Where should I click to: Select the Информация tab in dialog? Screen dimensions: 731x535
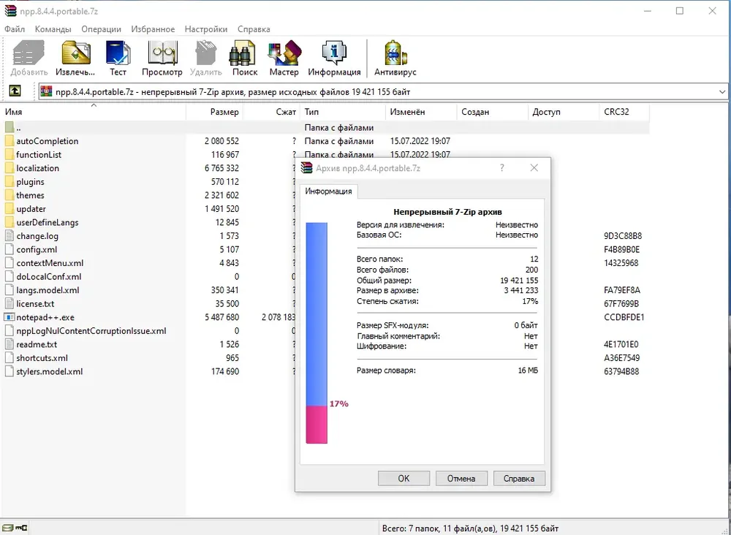coord(328,191)
